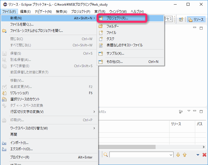Screen dimensions: 208x165
Task: Click the import icon in the file menu
Action: (4, 143)
